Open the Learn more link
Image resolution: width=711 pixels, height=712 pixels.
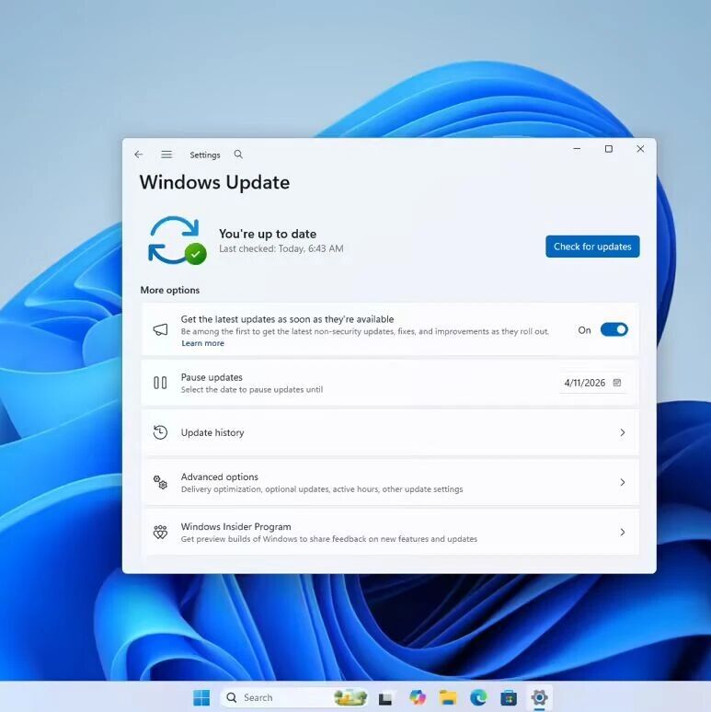tap(202, 343)
